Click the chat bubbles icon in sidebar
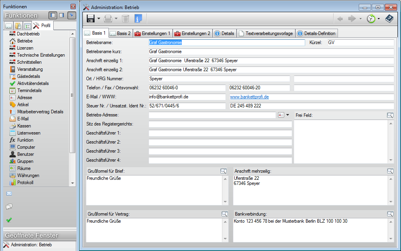This screenshot has width=401, height=251. tap(9, 207)
